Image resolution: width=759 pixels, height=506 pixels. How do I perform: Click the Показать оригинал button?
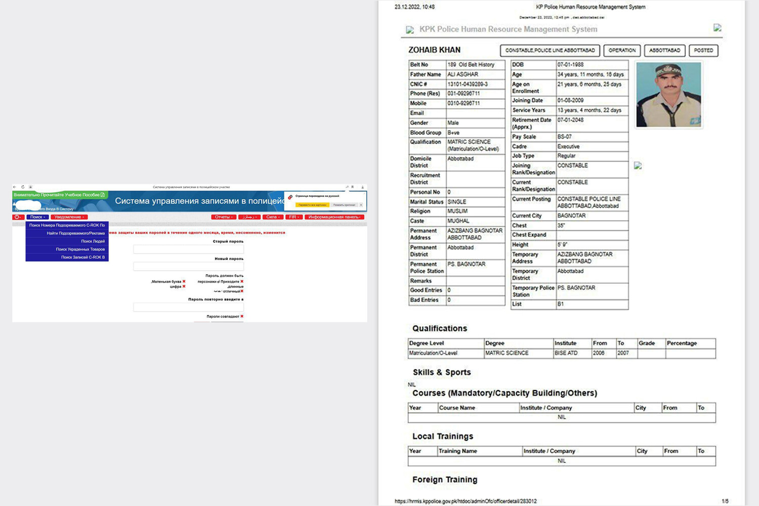pyautogui.click(x=344, y=205)
